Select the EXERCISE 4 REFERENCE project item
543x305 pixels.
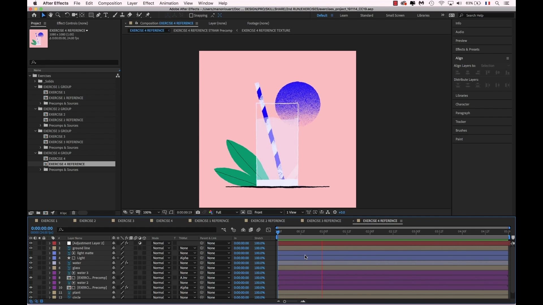point(67,164)
